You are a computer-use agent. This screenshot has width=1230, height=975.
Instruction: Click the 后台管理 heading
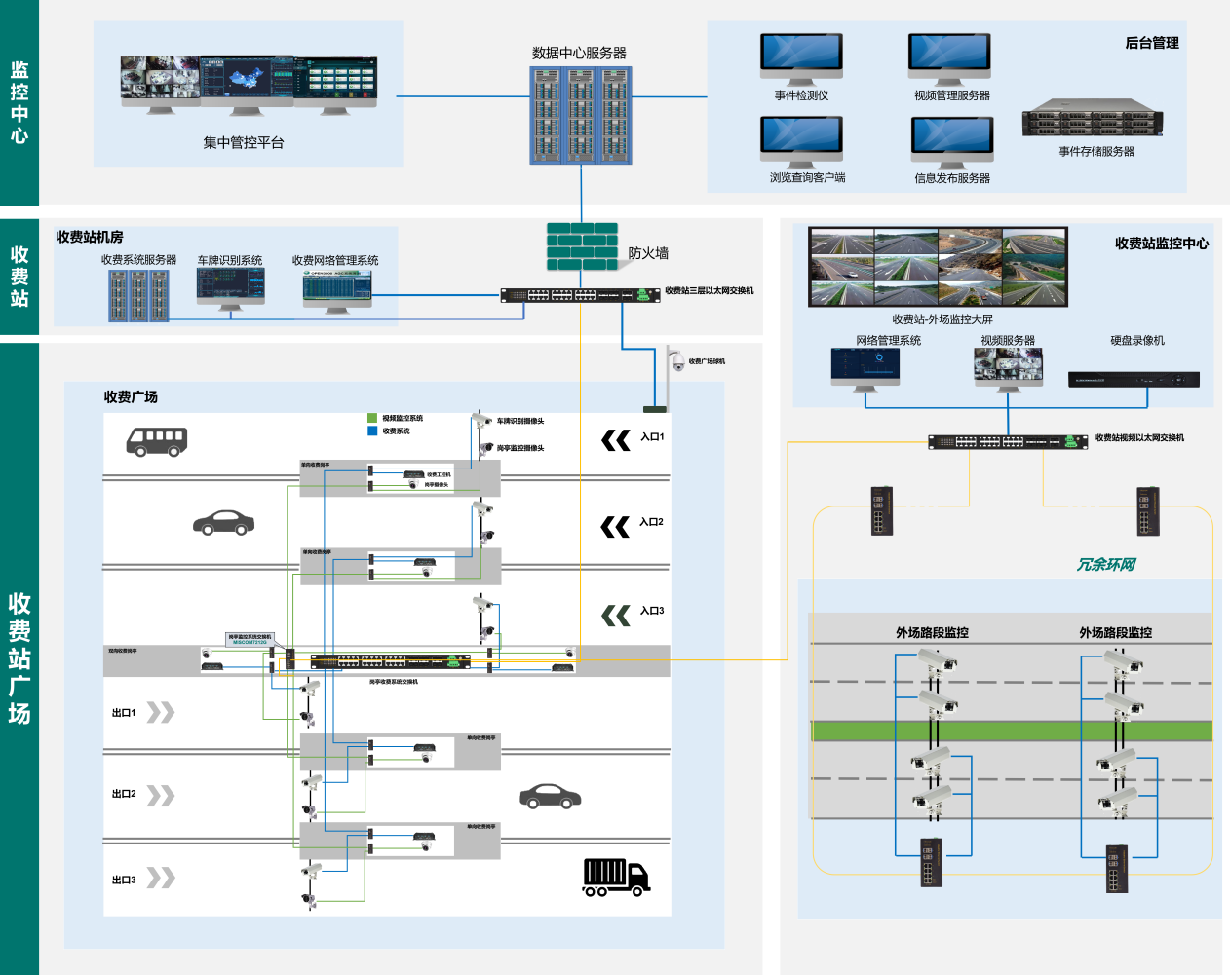1151,43
